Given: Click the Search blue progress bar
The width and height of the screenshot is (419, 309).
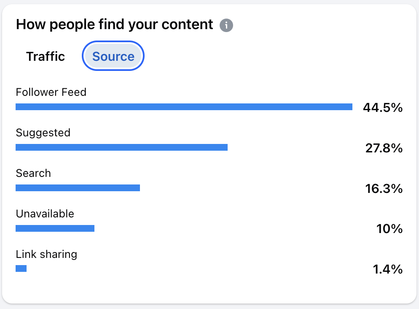Looking at the screenshot, I should [x=78, y=188].
